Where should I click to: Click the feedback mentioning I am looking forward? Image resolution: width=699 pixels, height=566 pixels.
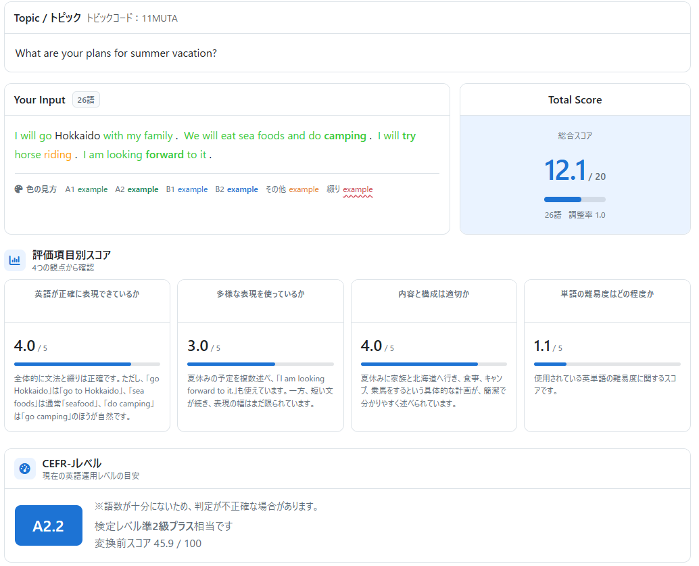click(x=260, y=391)
